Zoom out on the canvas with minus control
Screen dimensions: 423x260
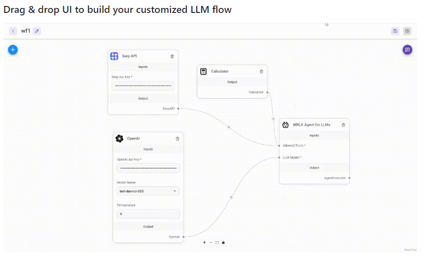click(x=211, y=243)
